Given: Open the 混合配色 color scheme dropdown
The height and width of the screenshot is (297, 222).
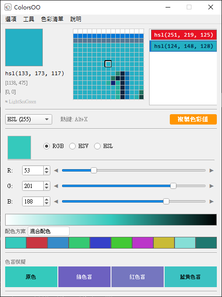Looking at the screenshot, I should pyautogui.click(x=48, y=231).
